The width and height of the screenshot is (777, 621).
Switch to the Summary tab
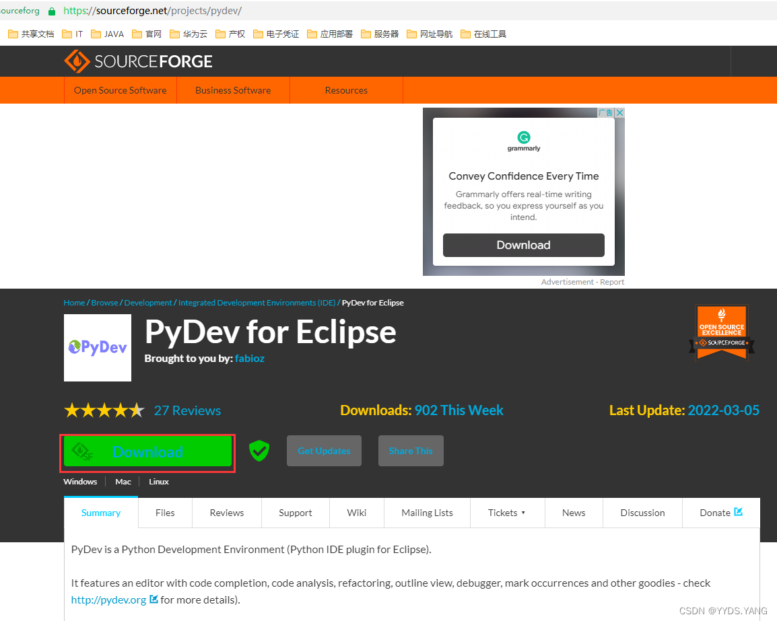coord(101,513)
